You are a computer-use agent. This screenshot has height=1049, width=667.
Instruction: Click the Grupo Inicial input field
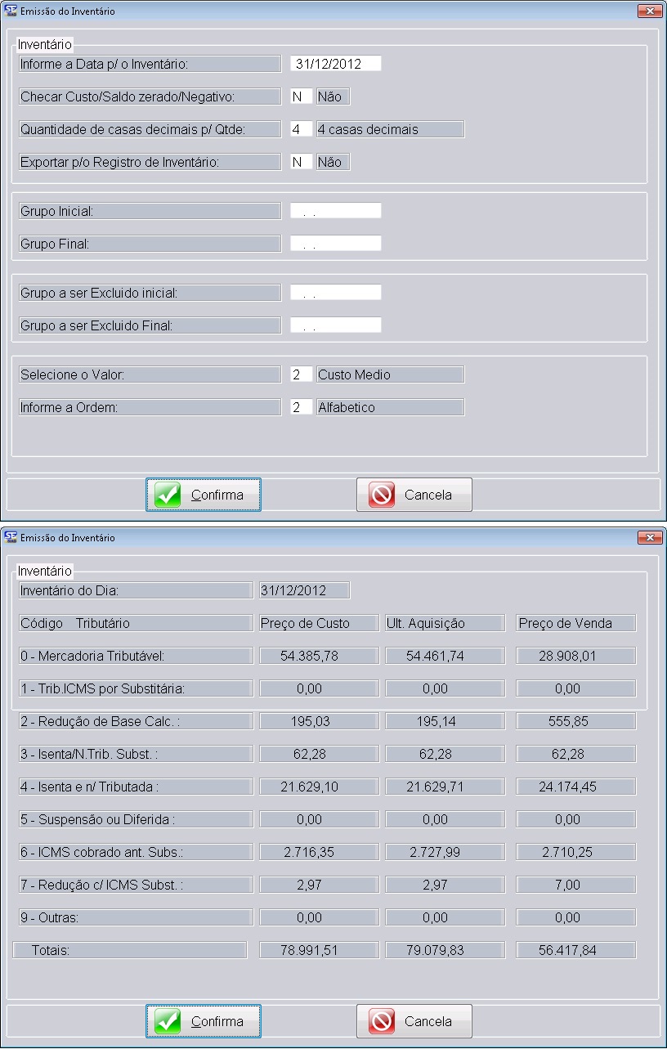(x=335, y=211)
